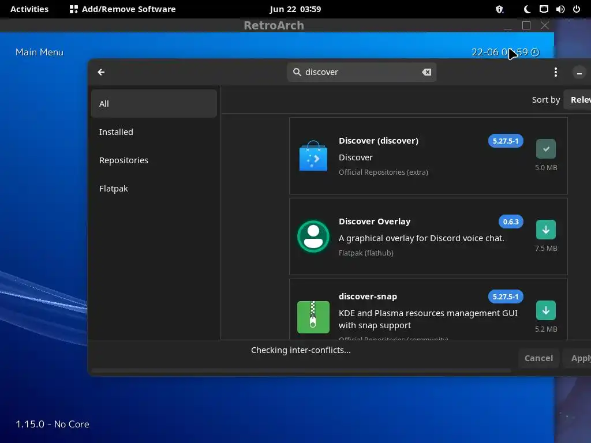Open the Discover Overlay title
591x443 pixels.
(374, 221)
